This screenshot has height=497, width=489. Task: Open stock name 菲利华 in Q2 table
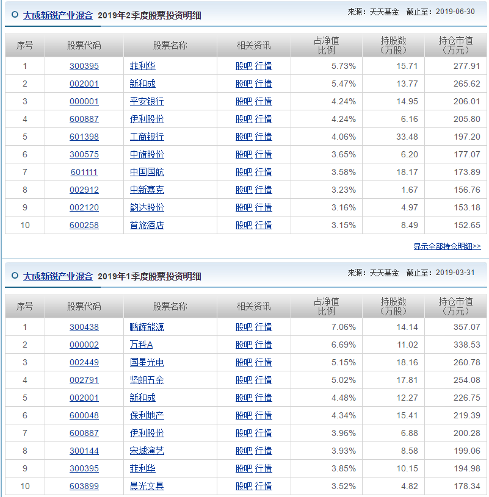pyautogui.click(x=142, y=66)
